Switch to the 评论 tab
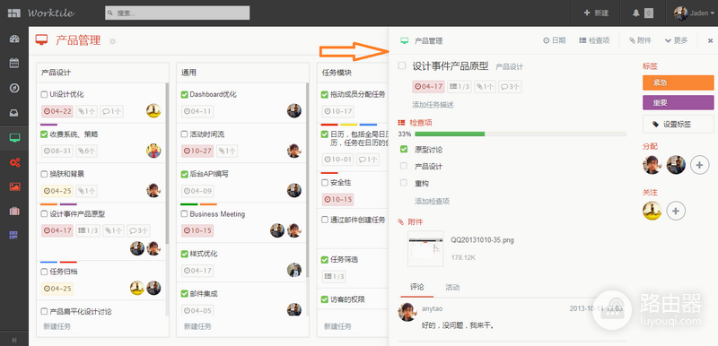 (416, 287)
